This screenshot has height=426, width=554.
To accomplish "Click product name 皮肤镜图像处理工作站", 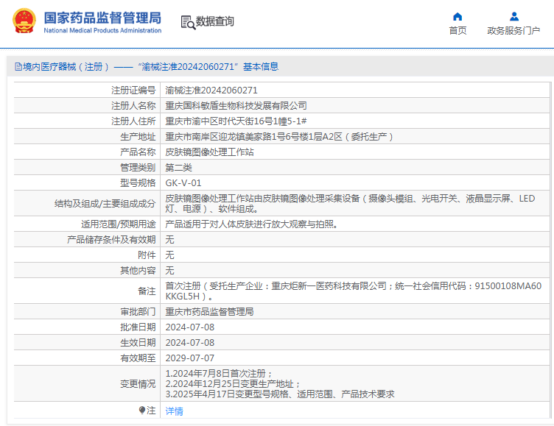I will pos(209,152).
